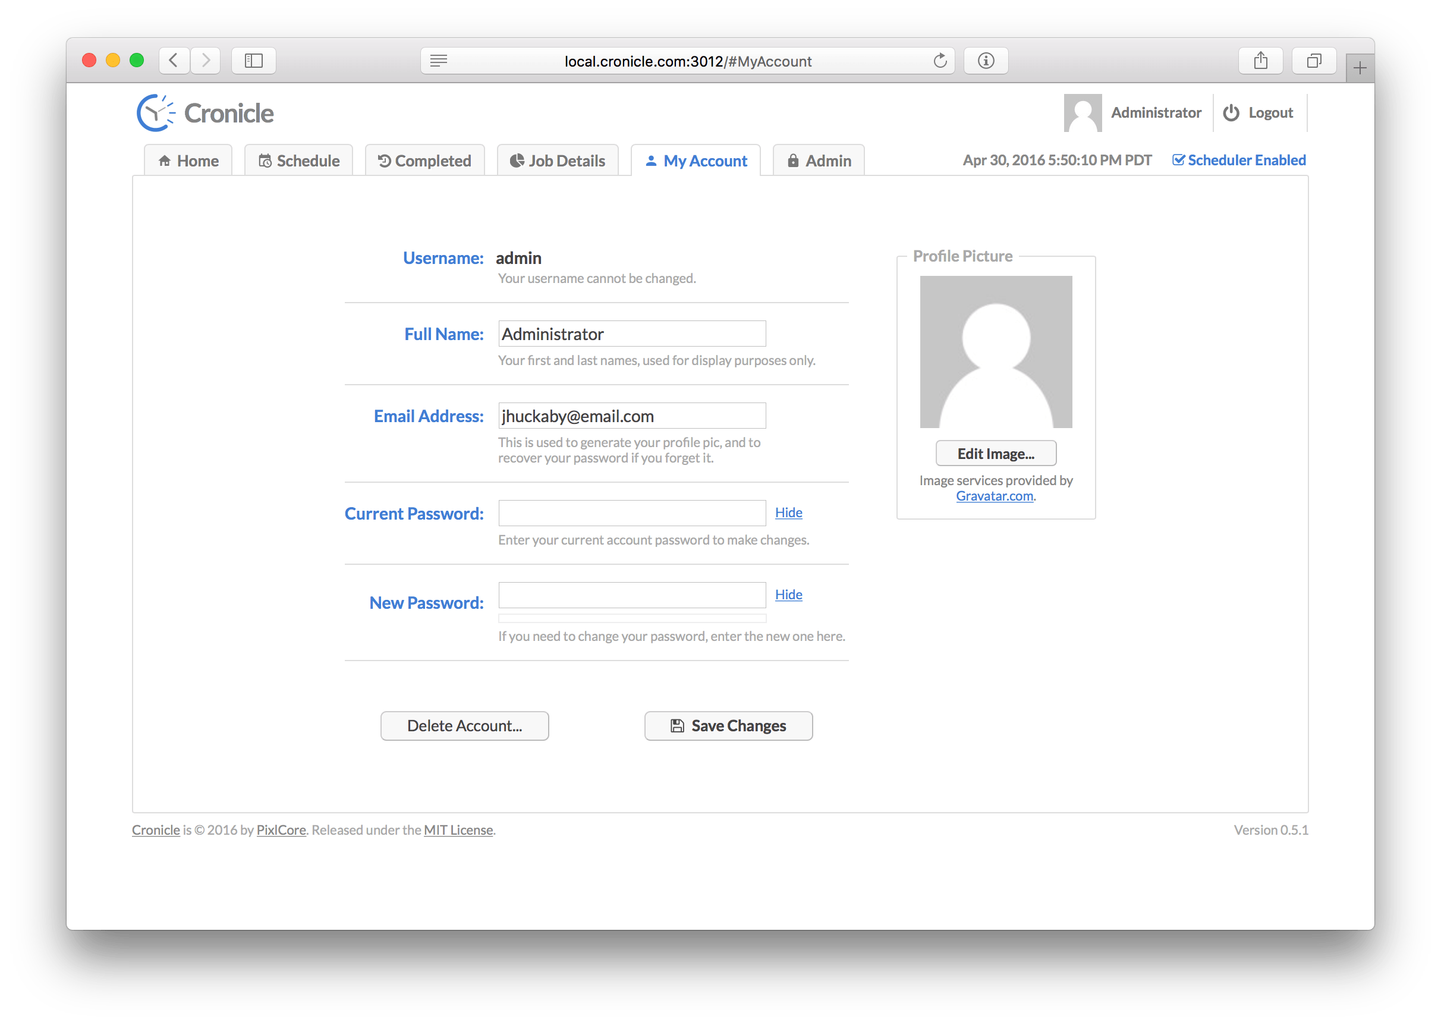Hide the New Password text
This screenshot has height=1025, width=1441.
pyautogui.click(x=788, y=595)
